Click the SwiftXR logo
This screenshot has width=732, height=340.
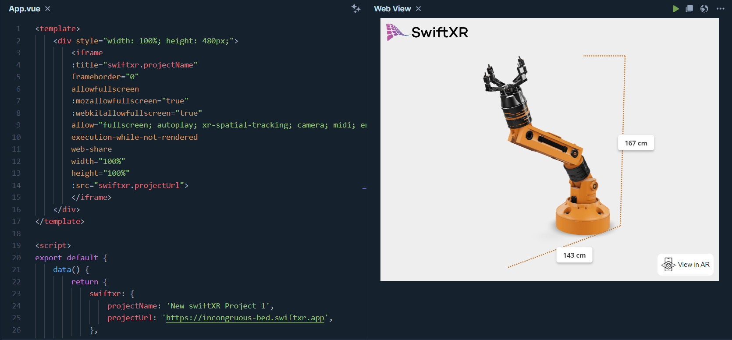[x=427, y=32]
